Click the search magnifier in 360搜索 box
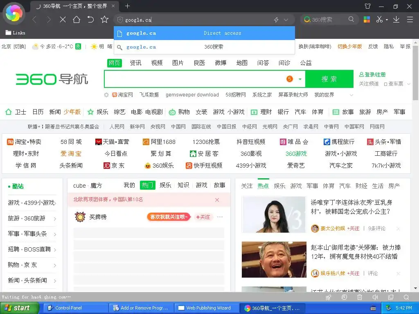This screenshot has height=314, width=419. tap(351, 20)
